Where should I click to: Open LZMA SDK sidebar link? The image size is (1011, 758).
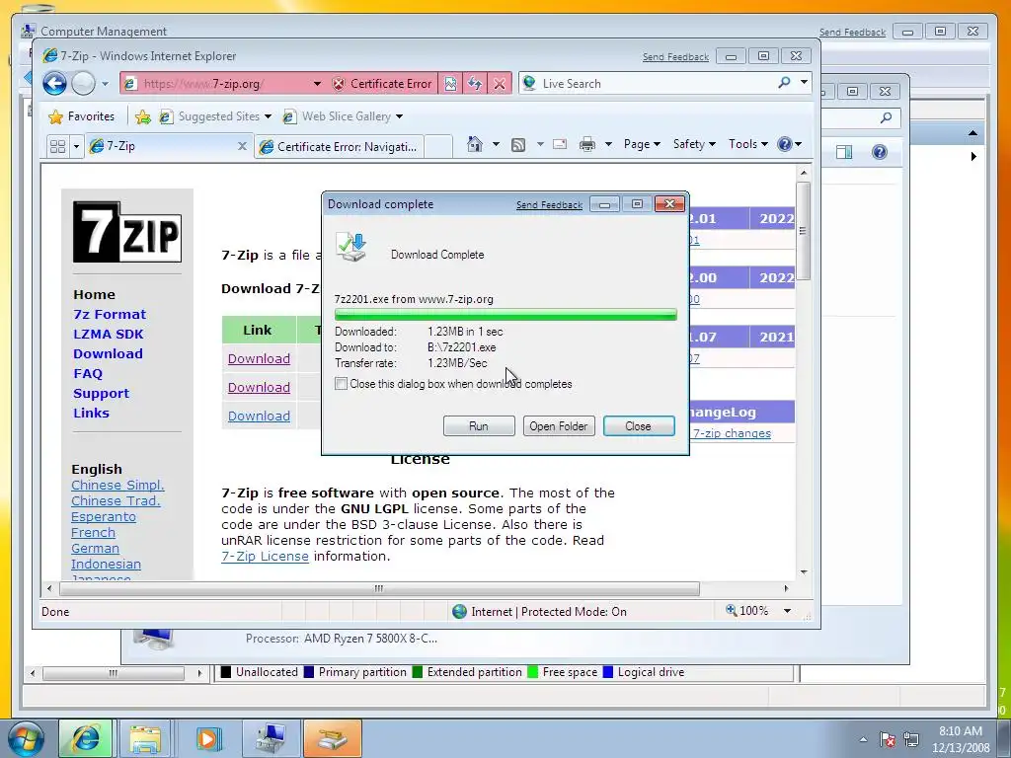pyautogui.click(x=109, y=334)
